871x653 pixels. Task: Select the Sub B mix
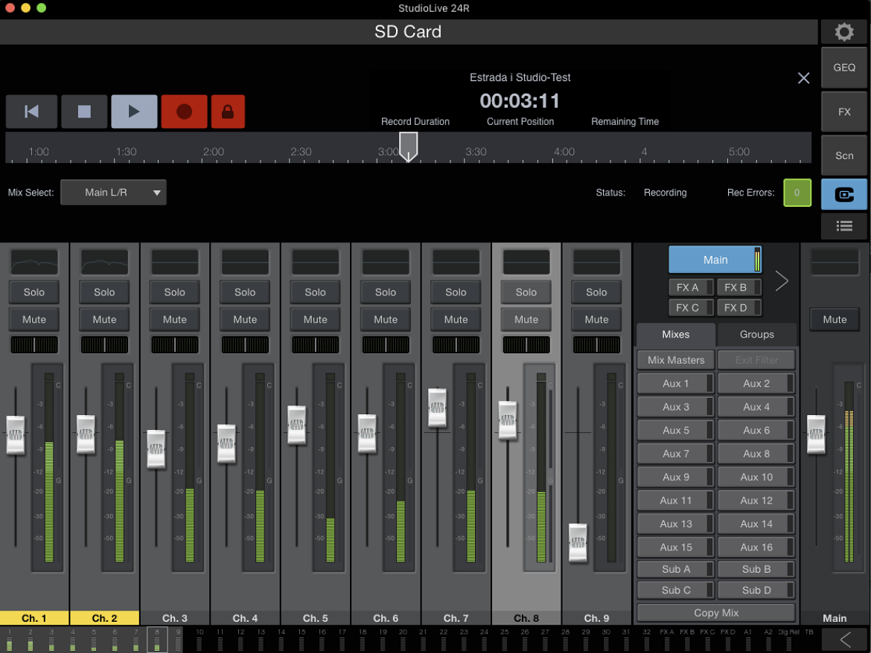[x=756, y=569]
